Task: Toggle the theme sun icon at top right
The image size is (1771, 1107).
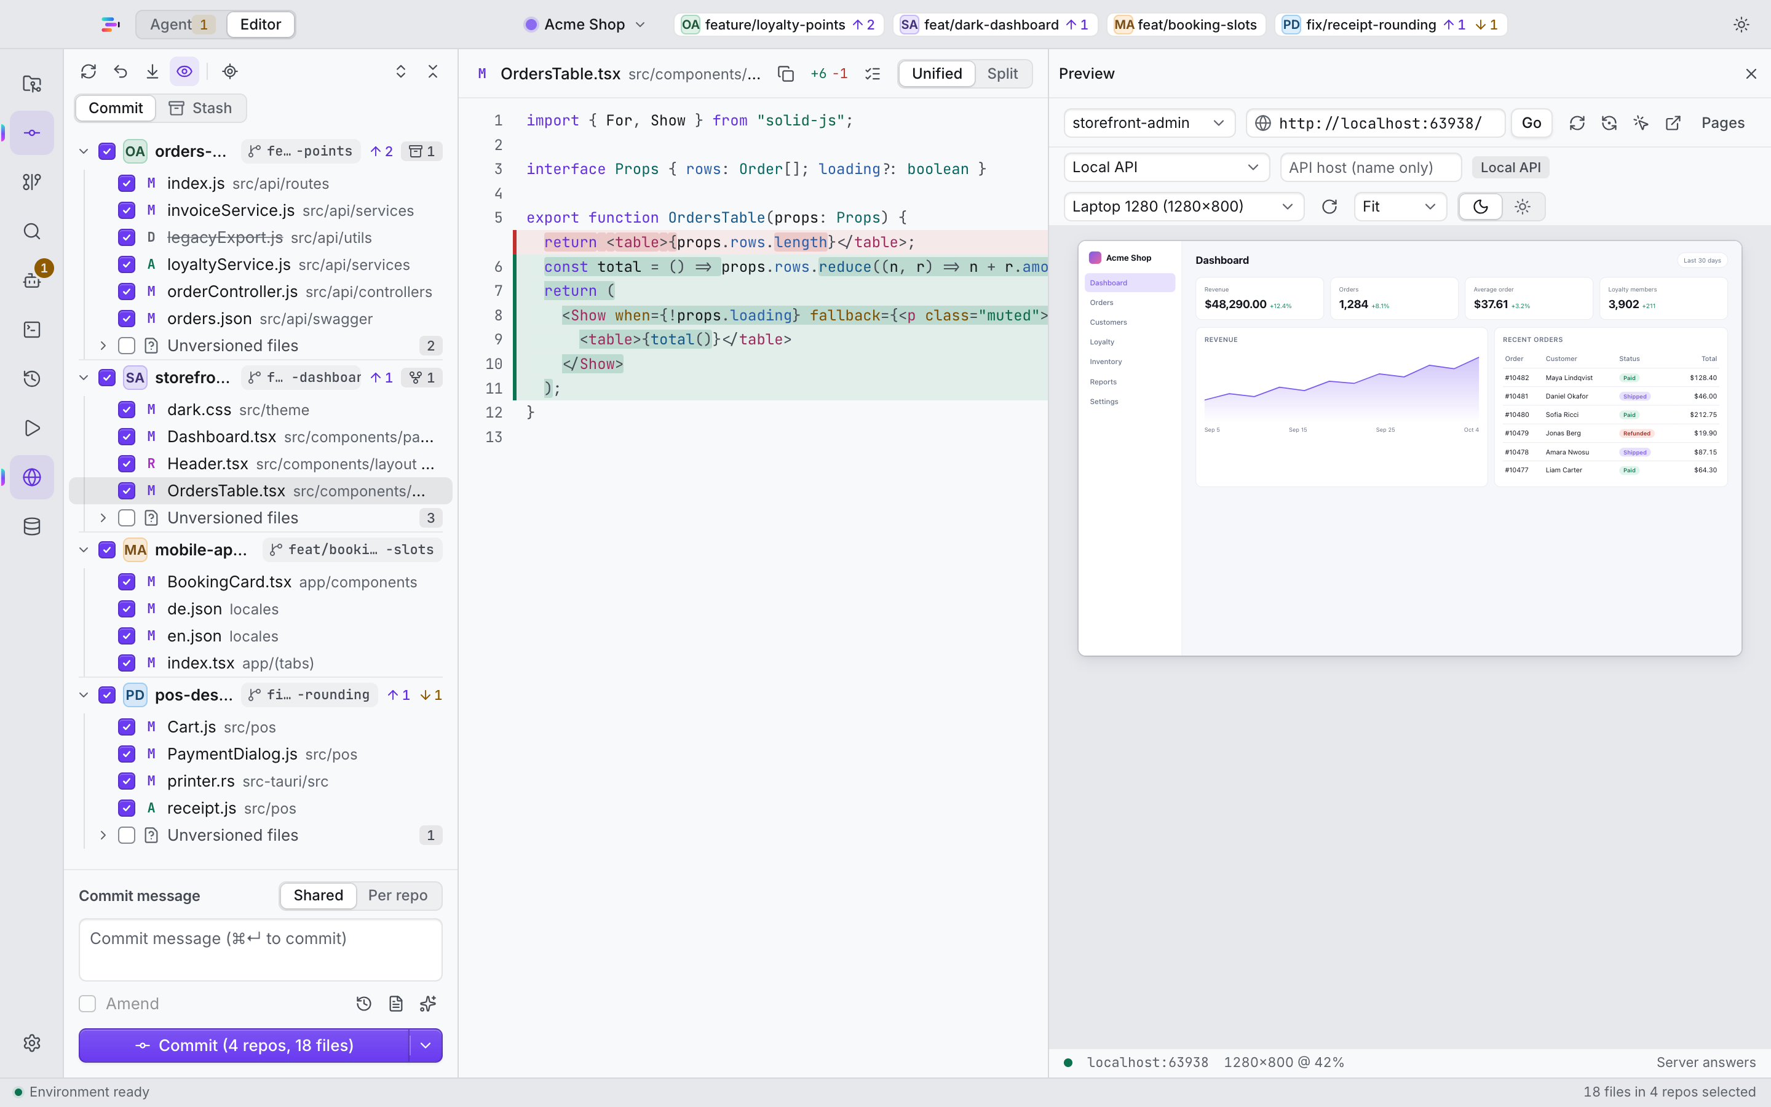Action: (x=1741, y=25)
